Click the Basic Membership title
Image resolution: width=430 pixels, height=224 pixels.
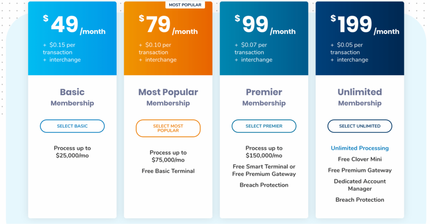tap(72, 97)
